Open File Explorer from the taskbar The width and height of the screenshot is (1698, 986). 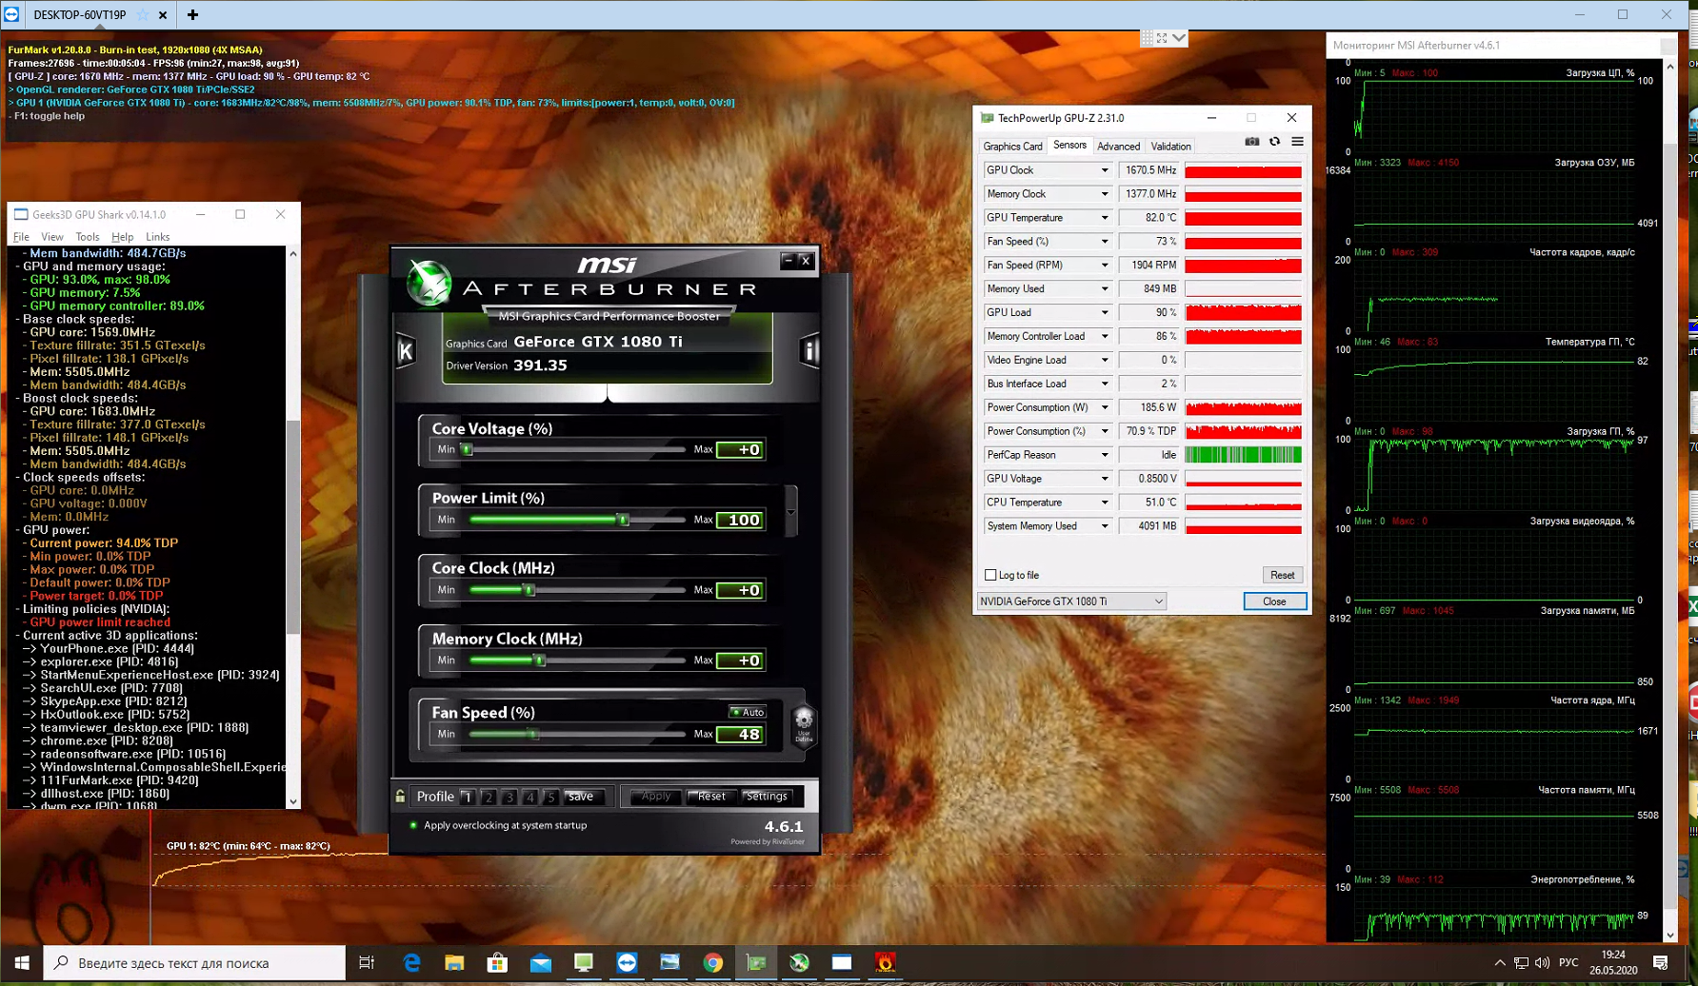tap(454, 963)
